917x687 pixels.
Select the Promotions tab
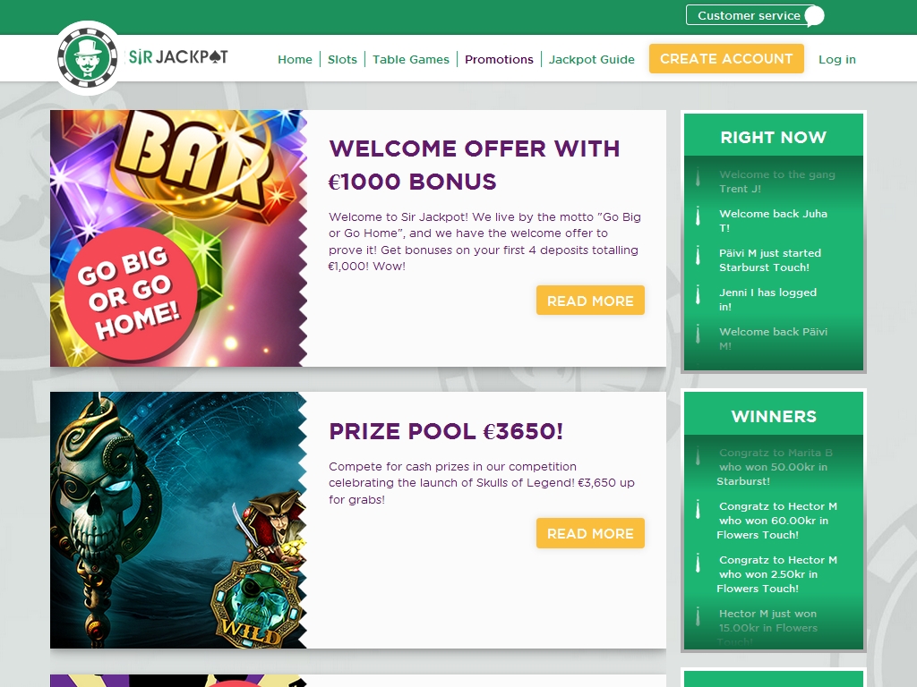(x=499, y=60)
